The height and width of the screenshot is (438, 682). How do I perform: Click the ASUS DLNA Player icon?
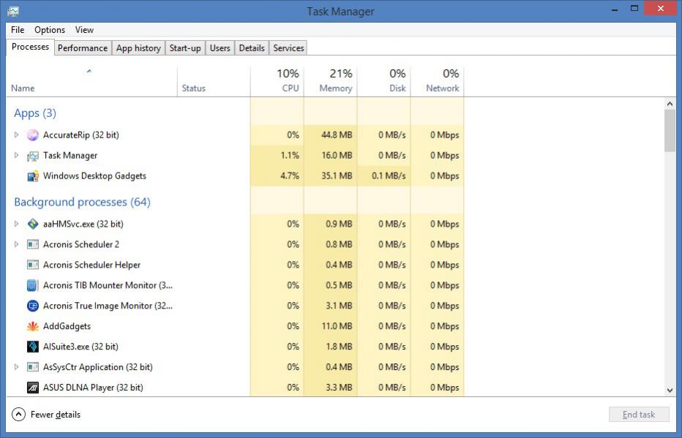tap(32, 388)
